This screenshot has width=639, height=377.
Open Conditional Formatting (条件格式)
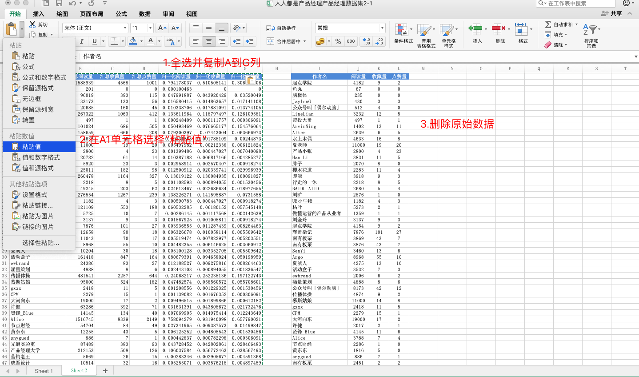click(403, 34)
